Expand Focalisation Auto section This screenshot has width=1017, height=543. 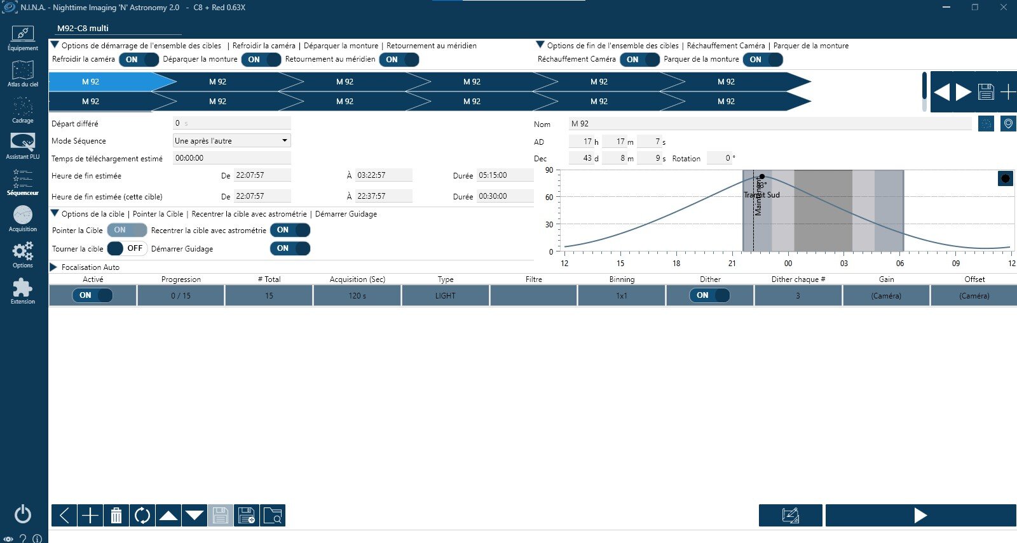pos(54,267)
